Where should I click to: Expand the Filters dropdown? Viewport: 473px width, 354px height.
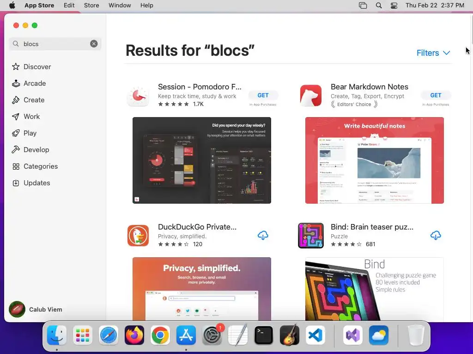click(x=433, y=53)
